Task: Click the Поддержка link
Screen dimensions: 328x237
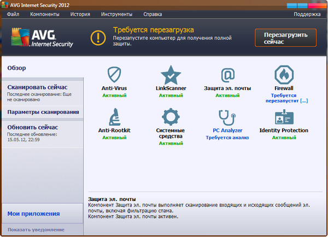Action: [307, 14]
